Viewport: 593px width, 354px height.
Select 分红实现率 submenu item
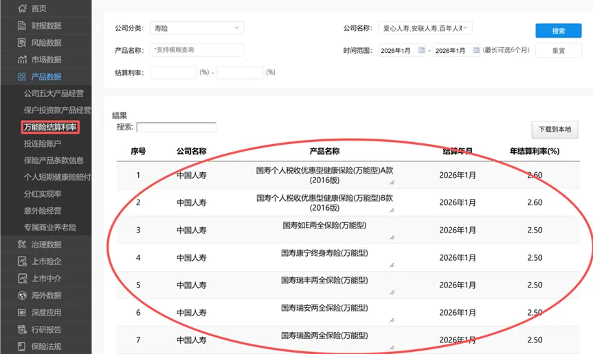pos(43,194)
